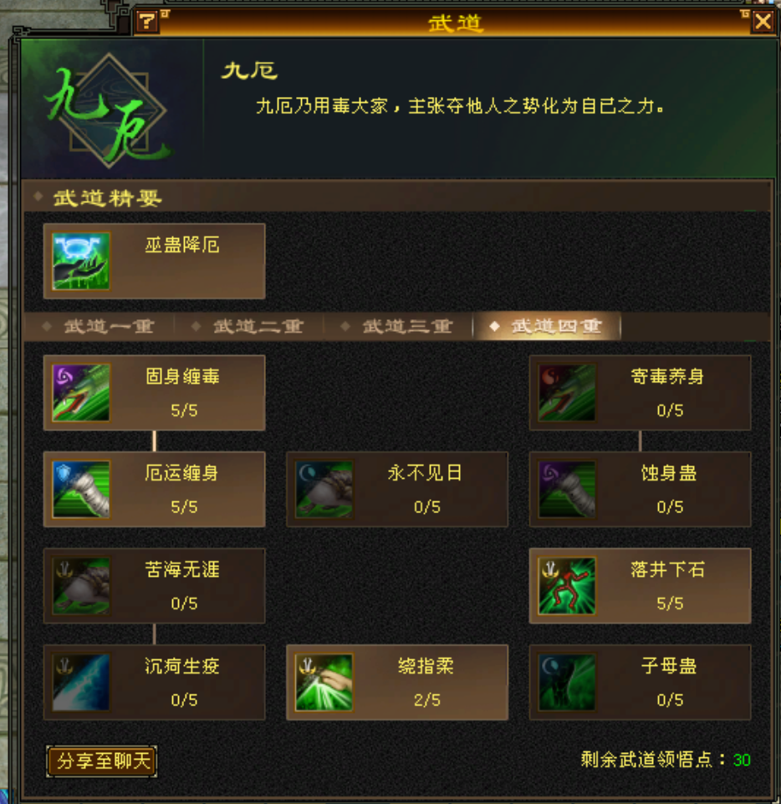
Task: Click the 子母蛊 skill icon
Action: [x=566, y=682]
